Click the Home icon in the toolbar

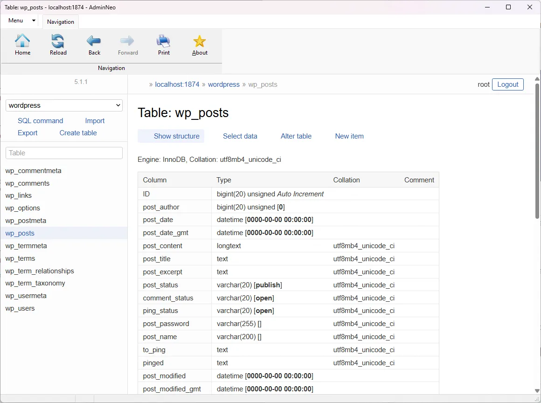coord(22,44)
